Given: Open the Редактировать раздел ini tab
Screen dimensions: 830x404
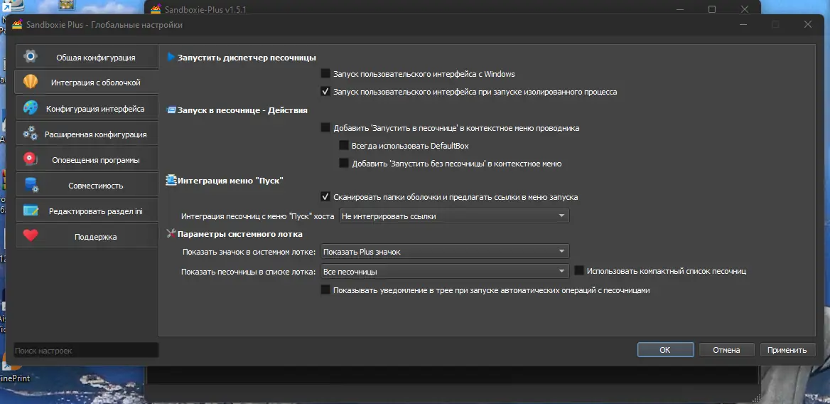Looking at the screenshot, I should pyautogui.click(x=87, y=211).
